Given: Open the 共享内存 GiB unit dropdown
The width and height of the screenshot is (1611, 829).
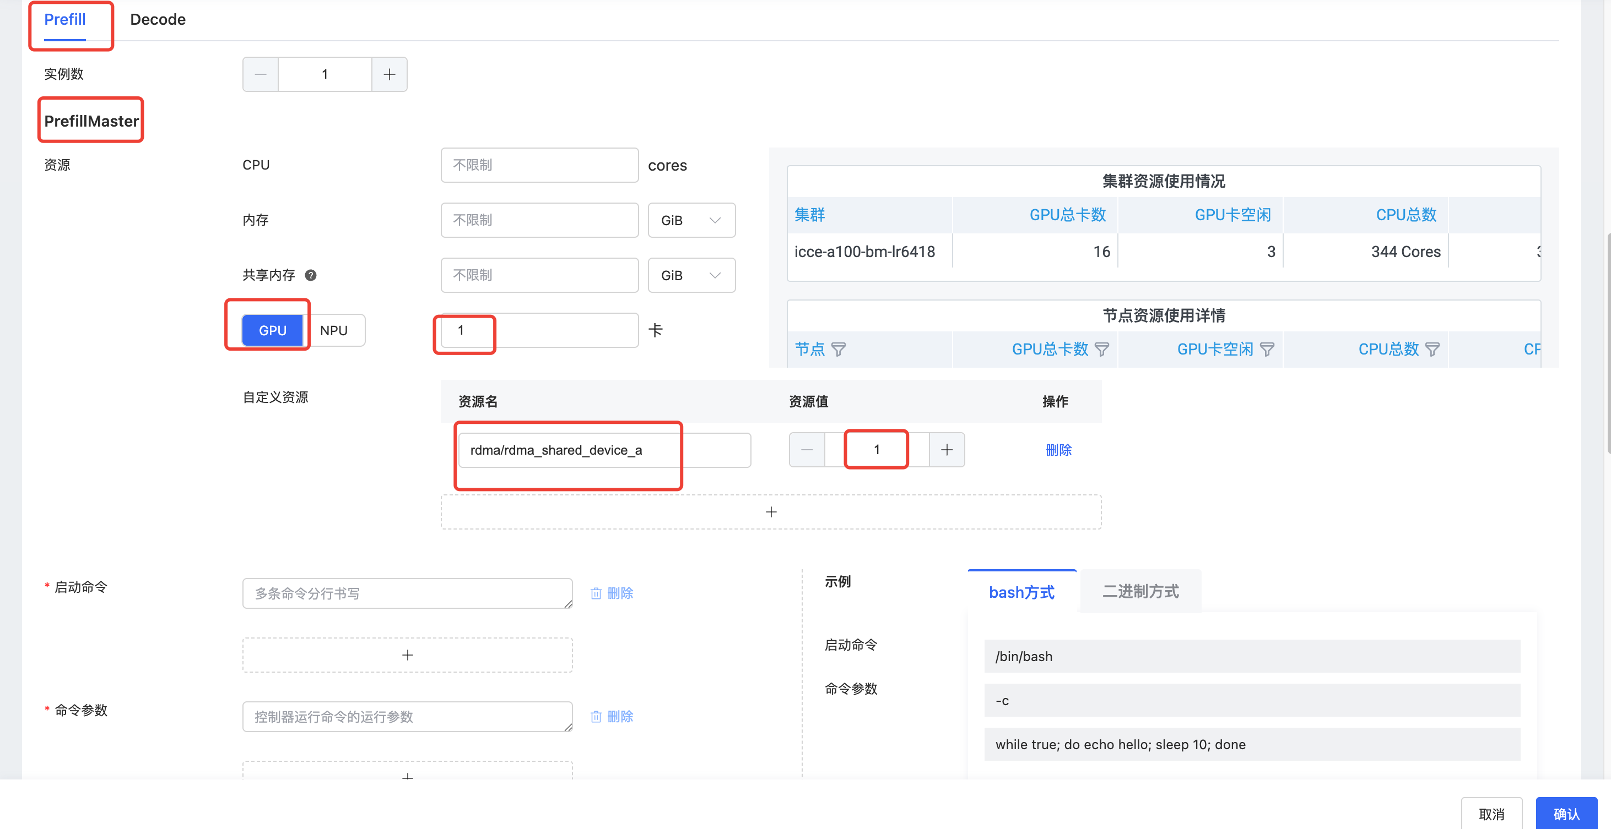Looking at the screenshot, I should (691, 275).
